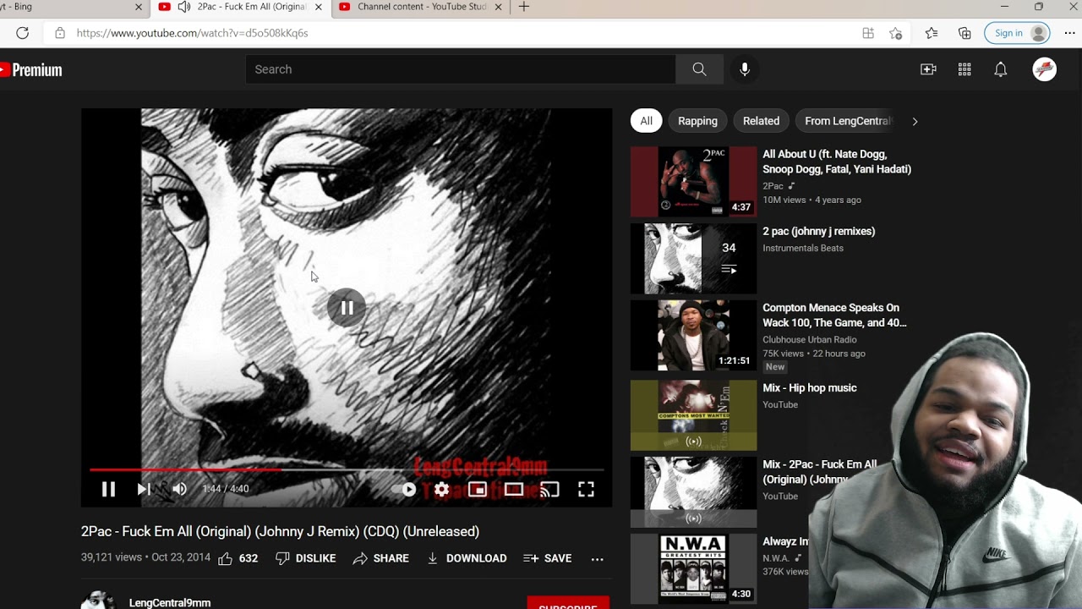Open browser Favorites list

point(932,33)
